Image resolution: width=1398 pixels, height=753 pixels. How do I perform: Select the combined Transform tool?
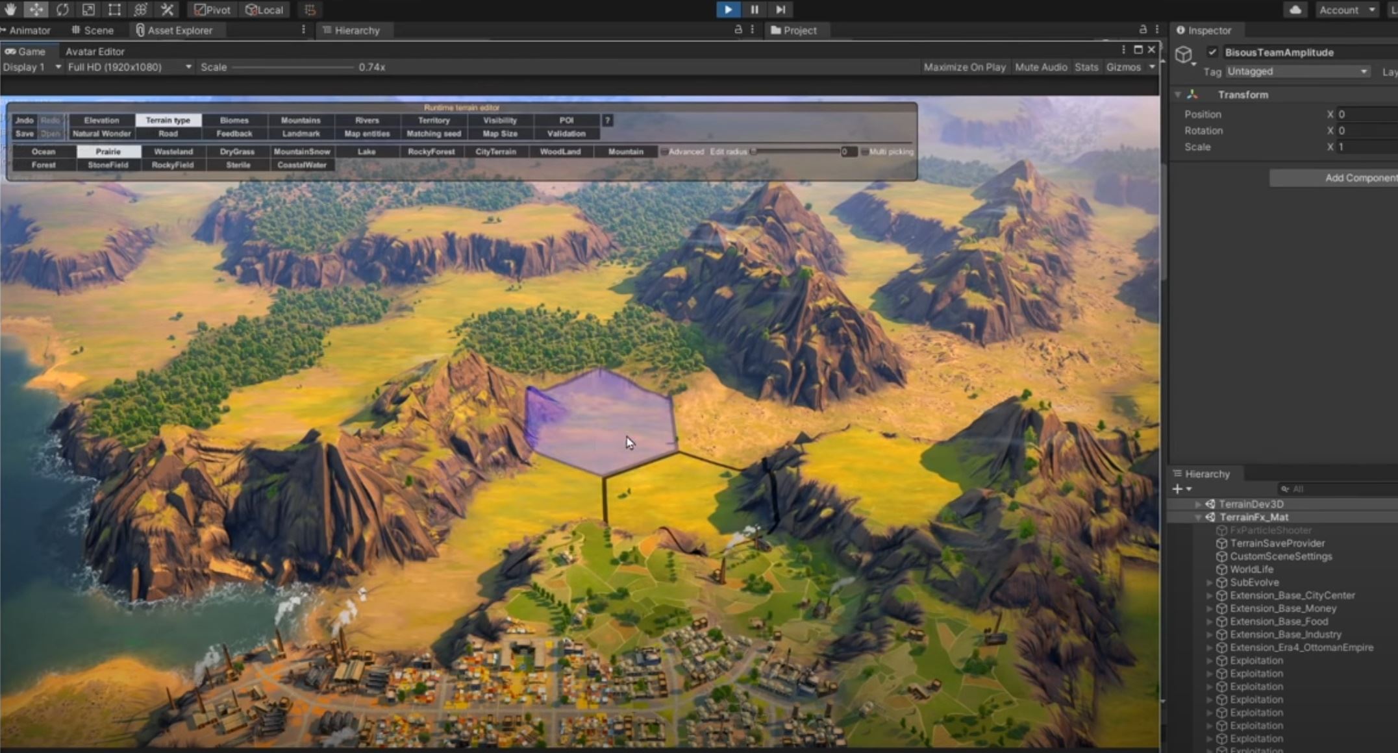click(140, 9)
